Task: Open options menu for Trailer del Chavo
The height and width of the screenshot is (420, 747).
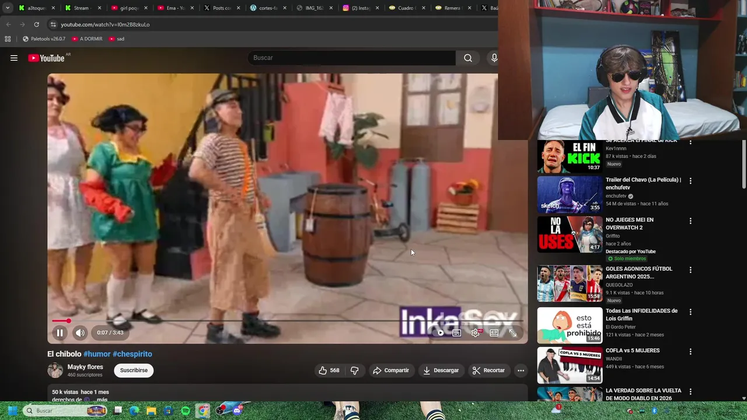Action: click(x=690, y=181)
